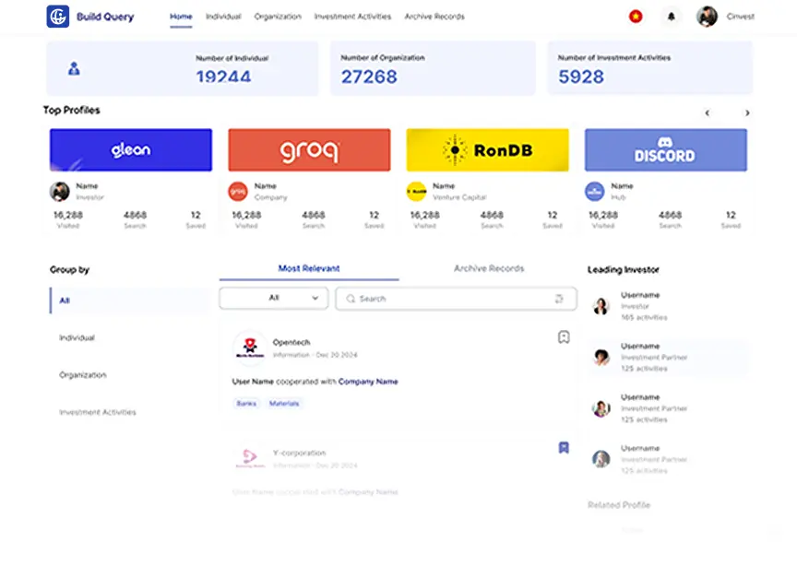Show previous Top Profiles with left arrow

pos(708,113)
